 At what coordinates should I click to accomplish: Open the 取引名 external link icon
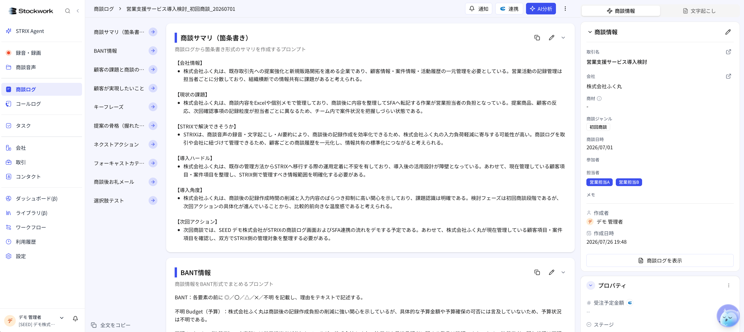coord(729,52)
